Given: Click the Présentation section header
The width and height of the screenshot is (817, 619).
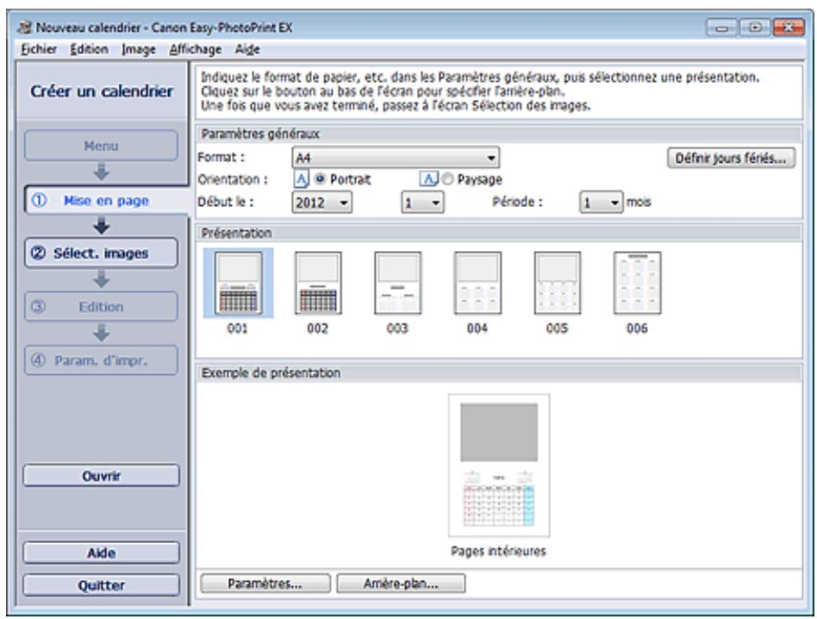Looking at the screenshot, I should (x=499, y=233).
